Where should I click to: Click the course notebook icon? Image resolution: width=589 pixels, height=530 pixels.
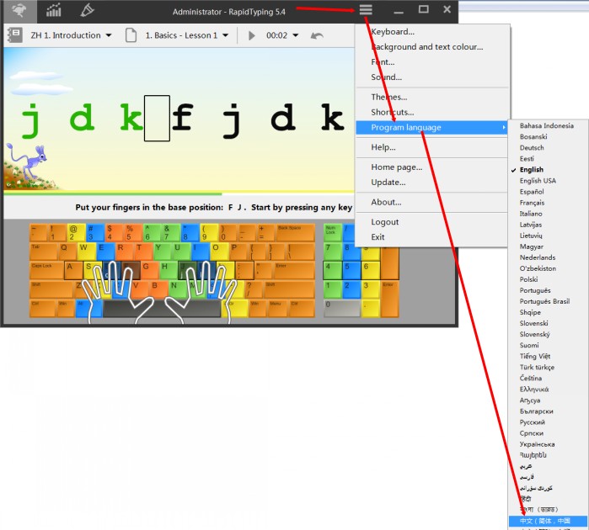pos(14,35)
